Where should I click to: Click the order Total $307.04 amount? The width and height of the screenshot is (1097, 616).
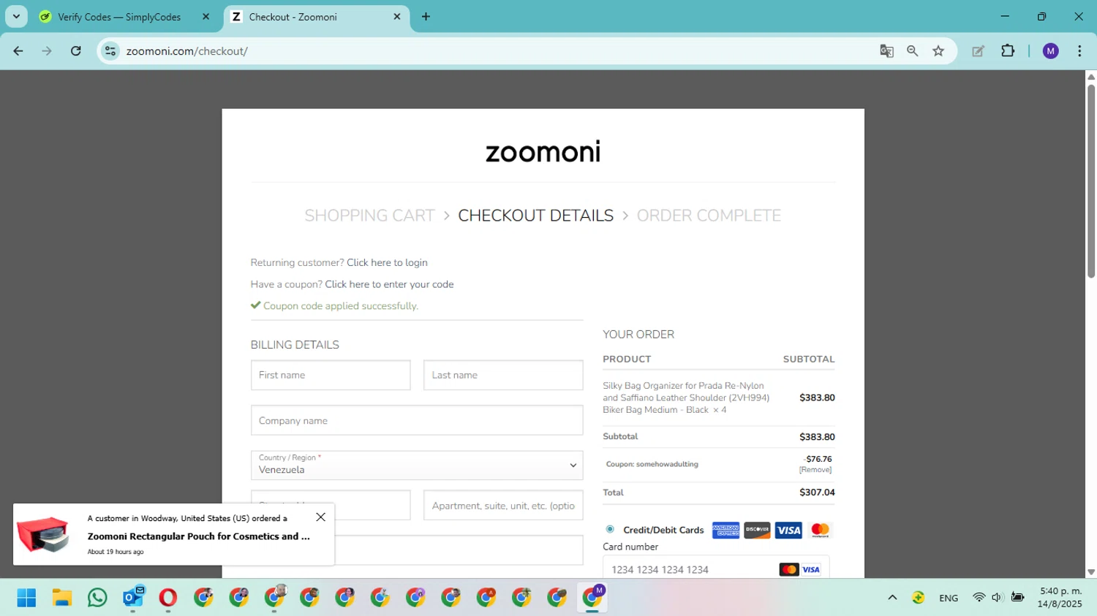[x=817, y=493]
